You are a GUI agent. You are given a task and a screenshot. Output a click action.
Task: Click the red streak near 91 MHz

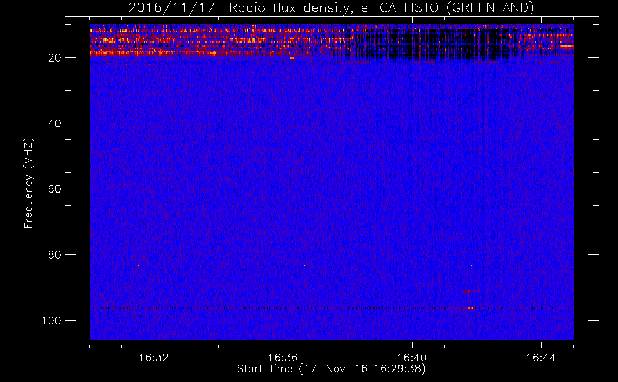pos(468,291)
